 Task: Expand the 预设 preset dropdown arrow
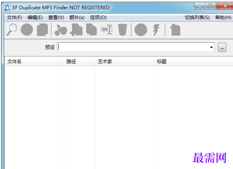coord(212,47)
